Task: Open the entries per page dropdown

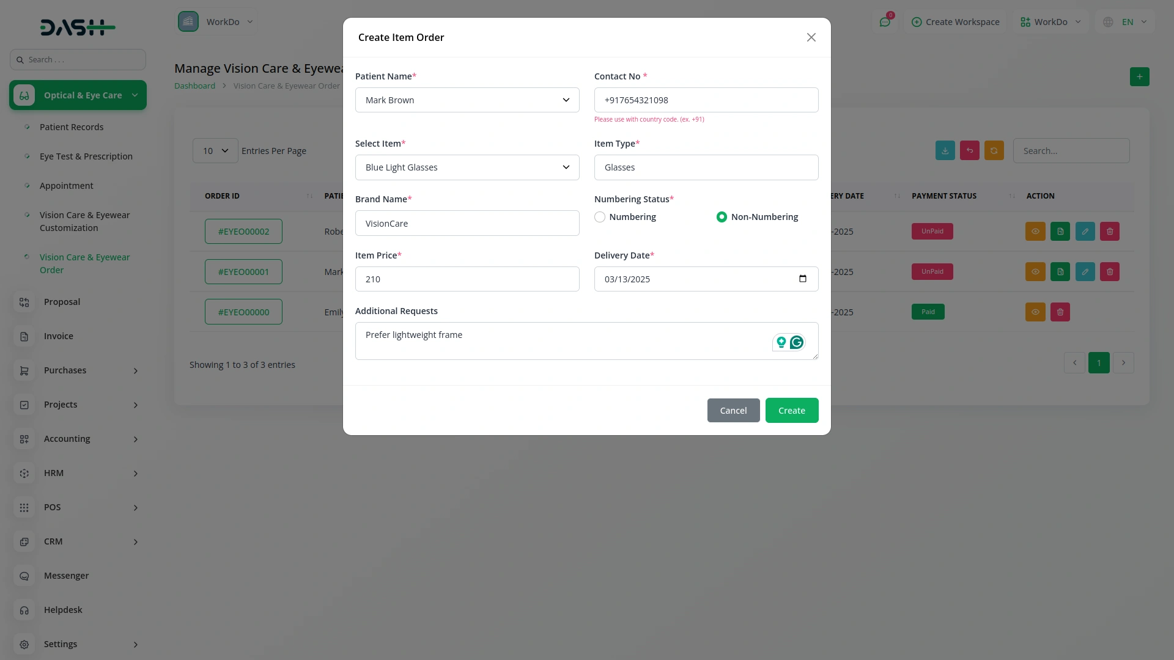Action: pyautogui.click(x=215, y=151)
